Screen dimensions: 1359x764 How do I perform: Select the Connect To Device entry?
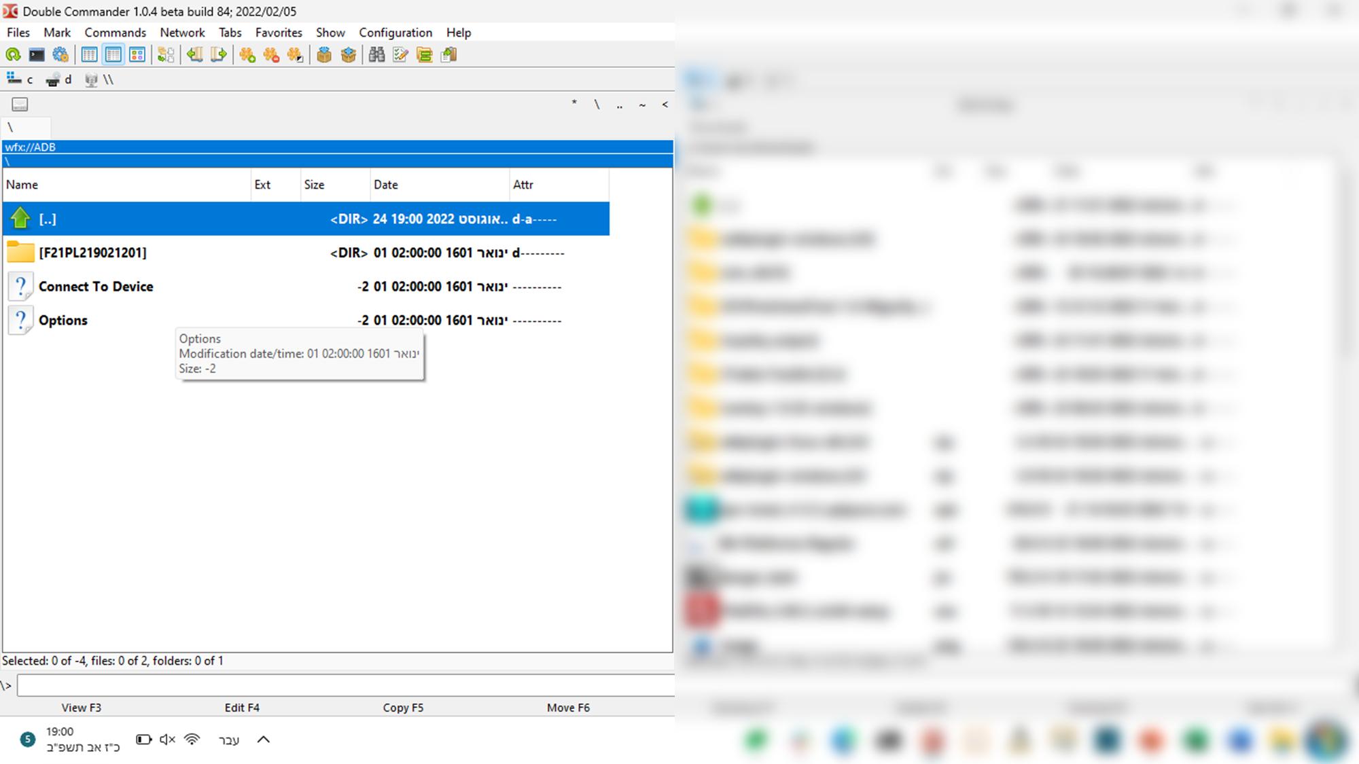(96, 287)
